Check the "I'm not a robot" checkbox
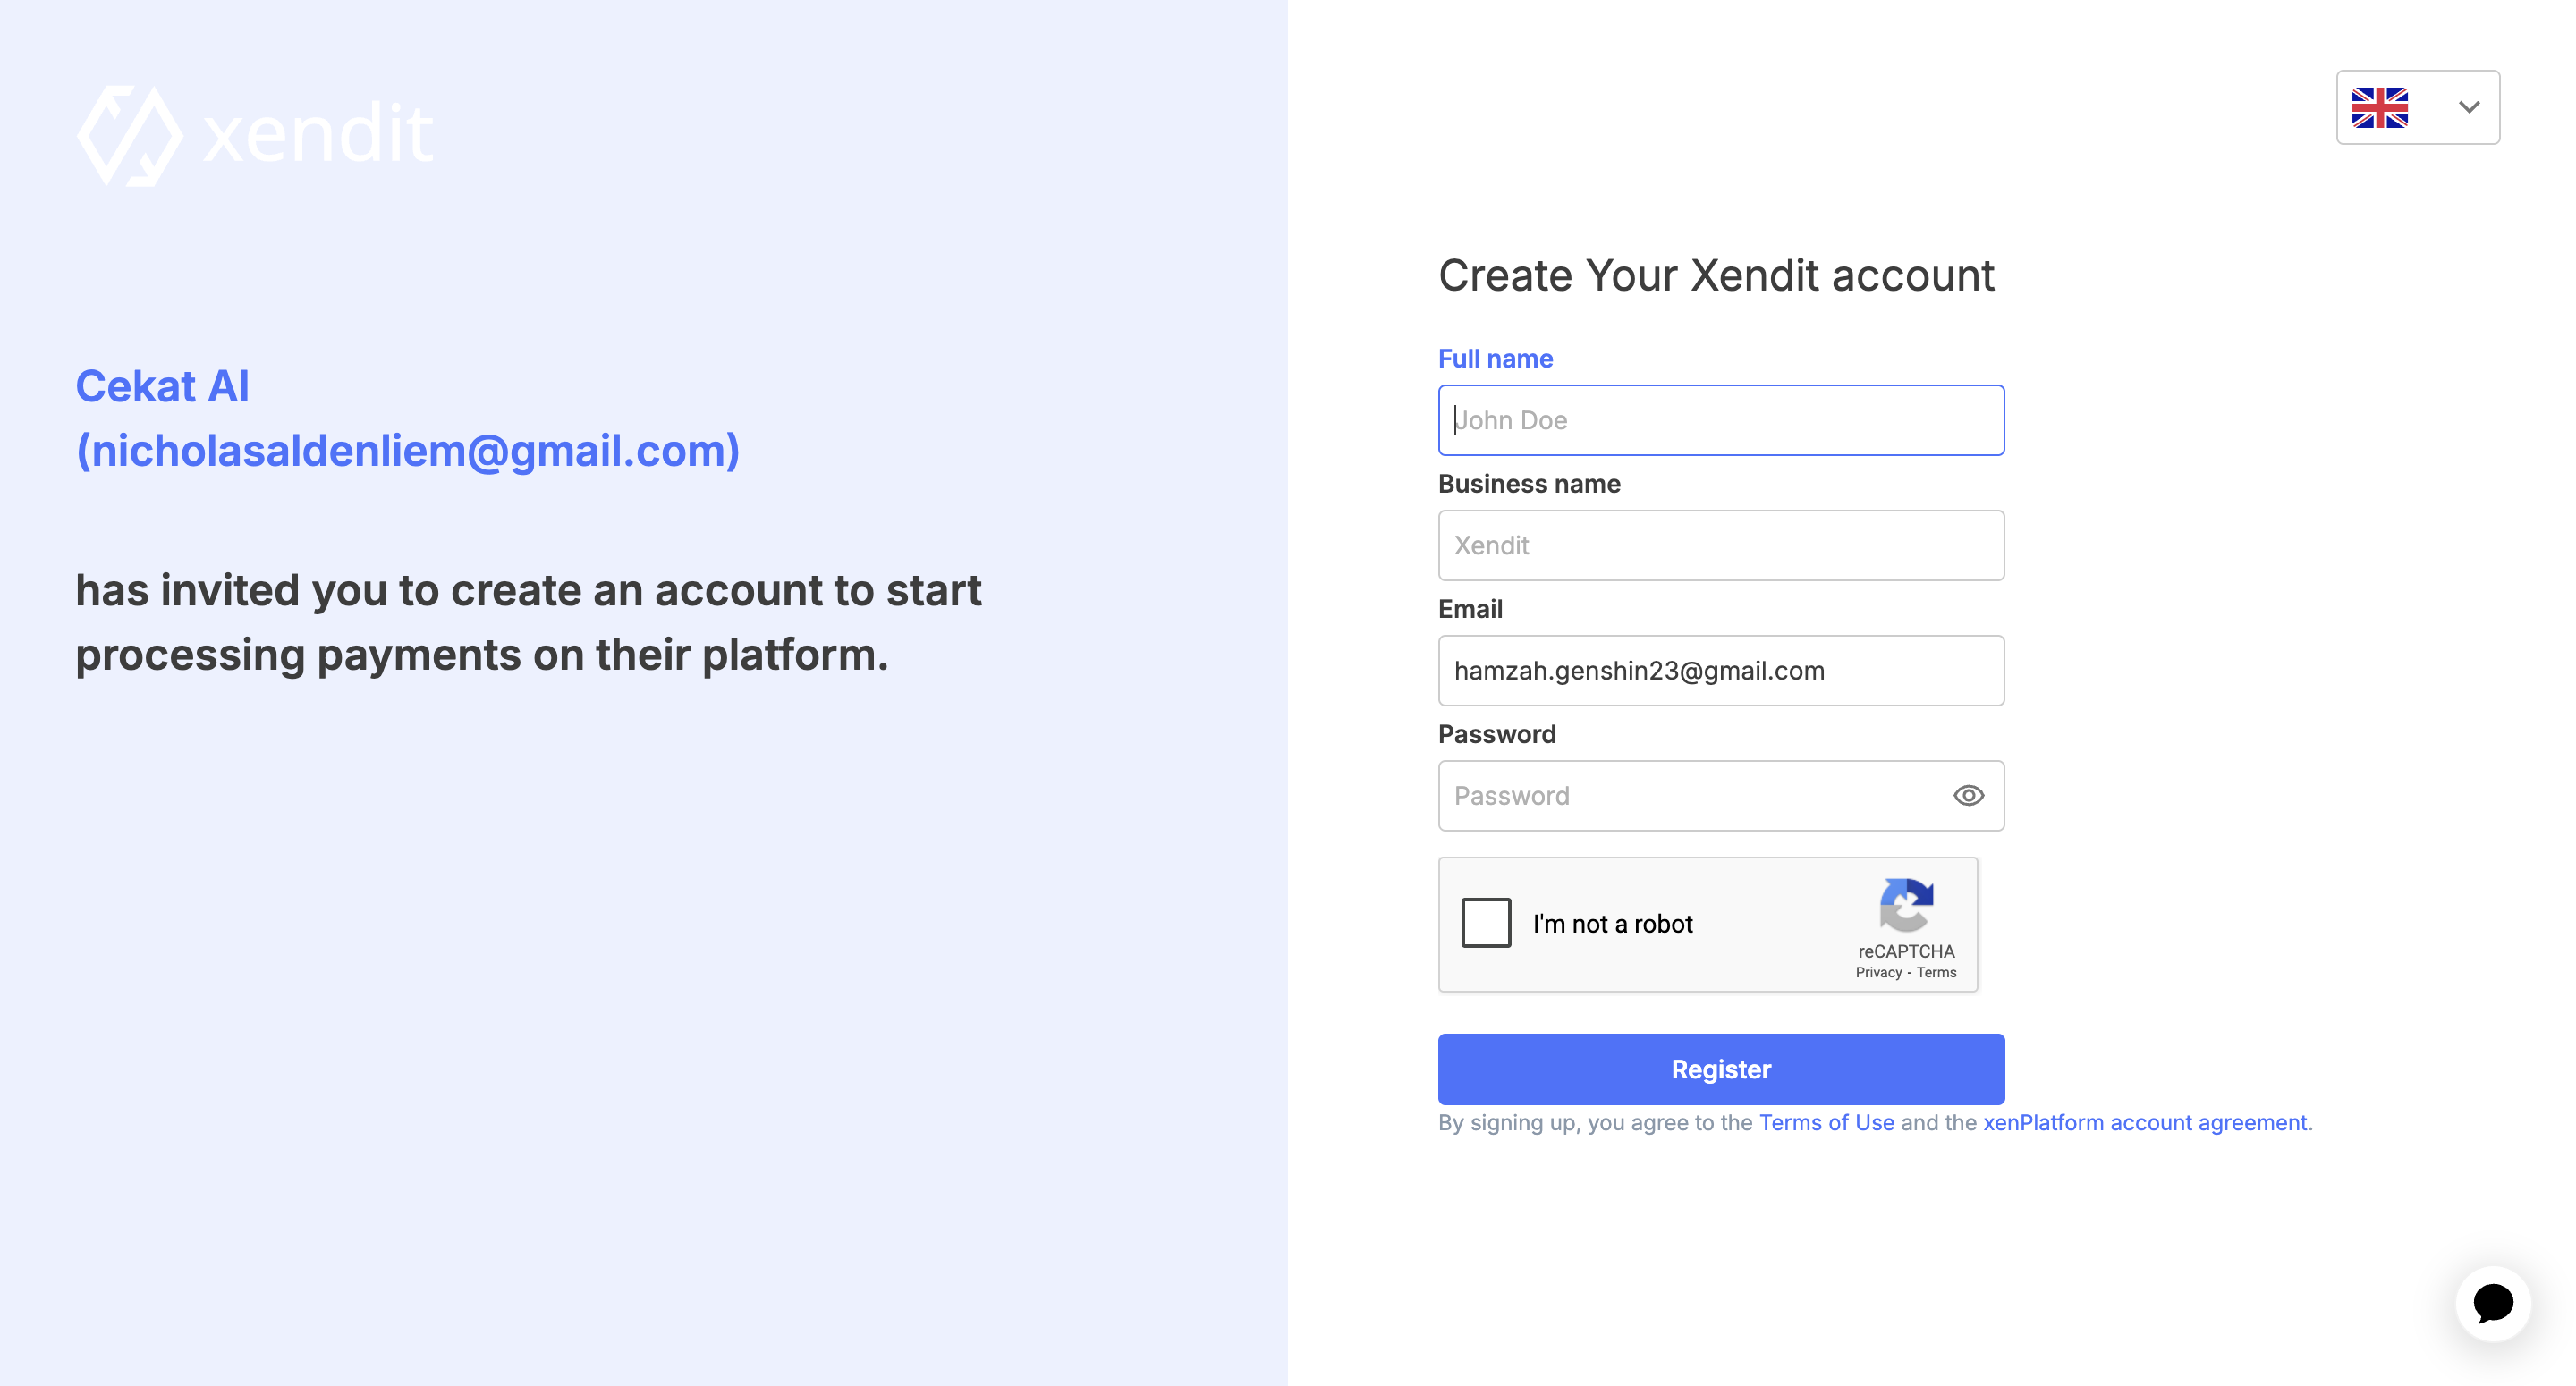The height and width of the screenshot is (1386, 2576). pos(1486,922)
